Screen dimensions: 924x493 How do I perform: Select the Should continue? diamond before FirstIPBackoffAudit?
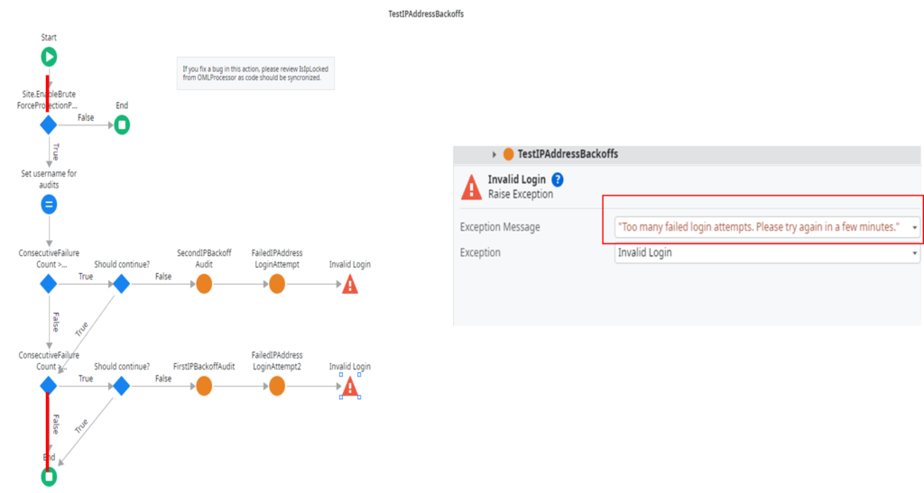tap(122, 386)
